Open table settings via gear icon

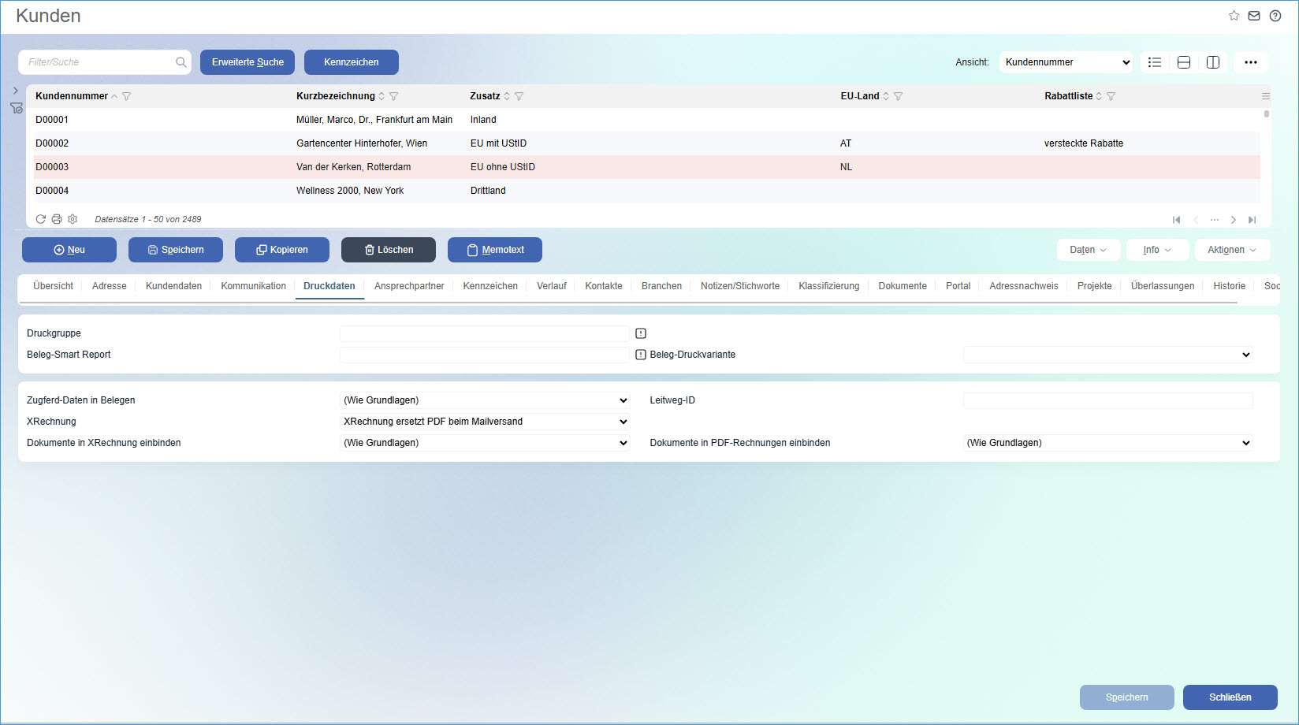click(73, 218)
